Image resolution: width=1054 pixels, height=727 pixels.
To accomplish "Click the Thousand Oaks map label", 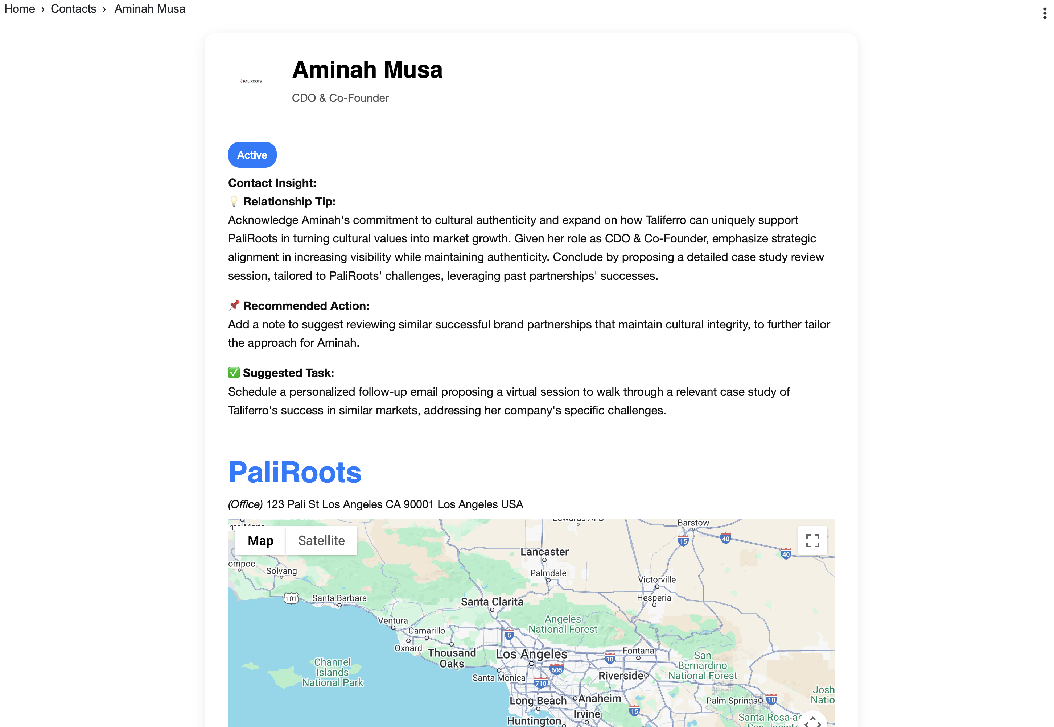I will tap(452, 658).
